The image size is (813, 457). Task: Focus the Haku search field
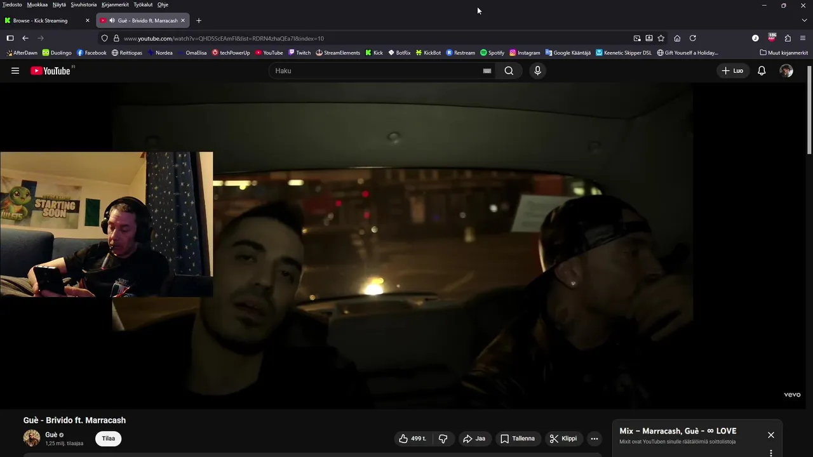[377, 70]
